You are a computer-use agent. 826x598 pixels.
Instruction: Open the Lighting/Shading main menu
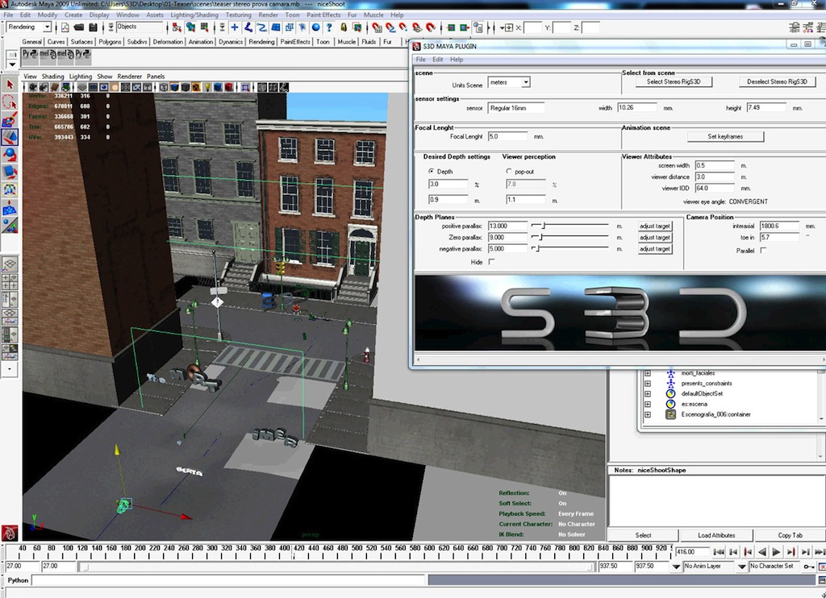point(194,15)
